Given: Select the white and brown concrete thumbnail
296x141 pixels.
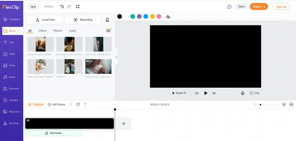Looking at the screenshot, I should click(69, 44).
